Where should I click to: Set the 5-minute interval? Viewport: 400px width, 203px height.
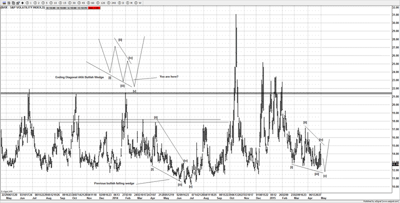[x=44, y=3]
